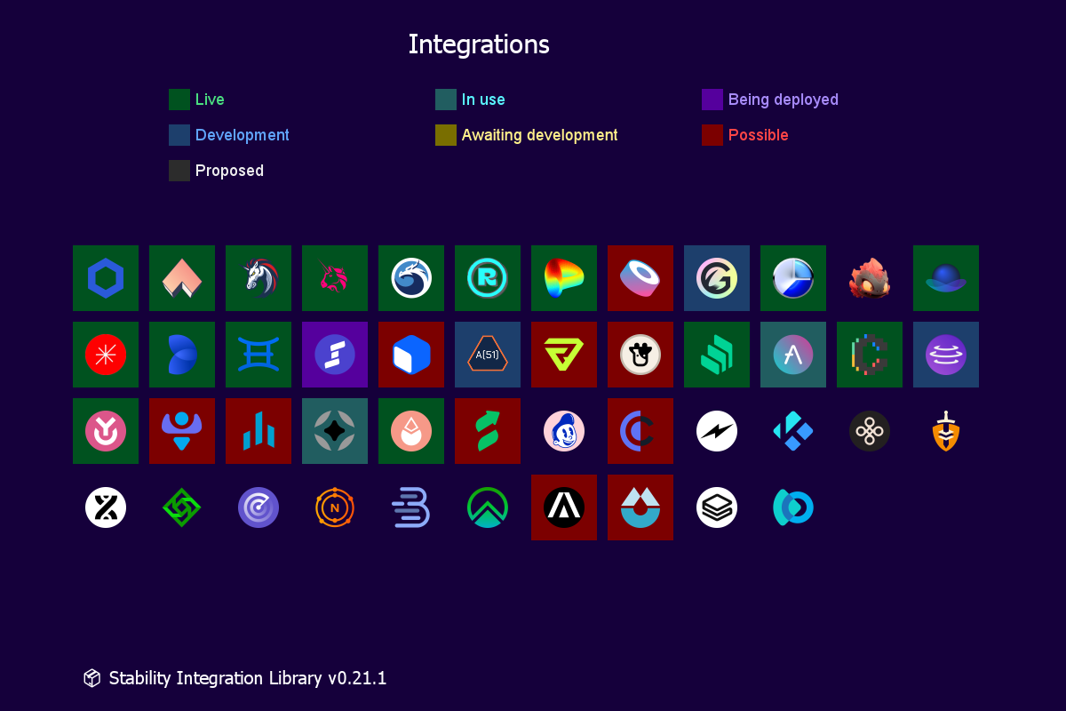Open the cow face logo
Screen dimensions: 1066x711
(x=640, y=355)
